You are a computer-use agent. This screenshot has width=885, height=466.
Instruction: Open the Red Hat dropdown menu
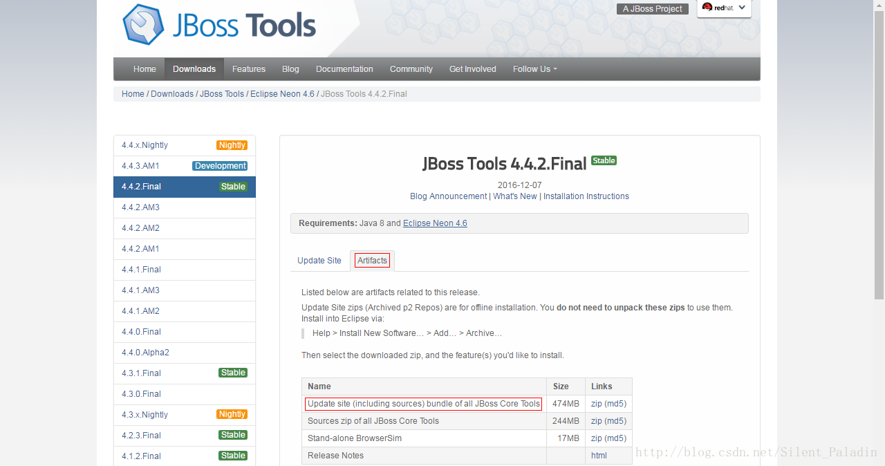[x=724, y=8]
